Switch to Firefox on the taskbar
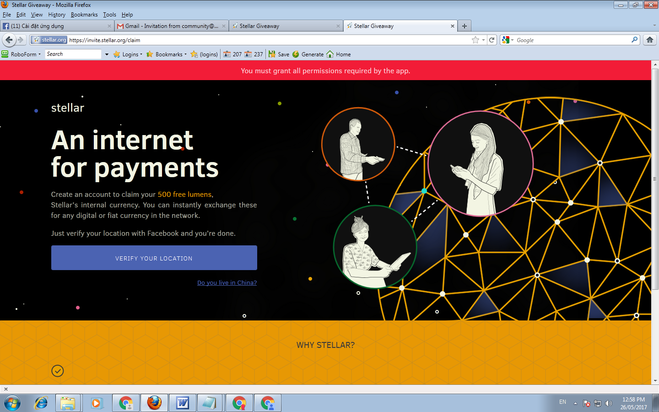659x412 pixels. pyautogui.click(x=154, y=403)
